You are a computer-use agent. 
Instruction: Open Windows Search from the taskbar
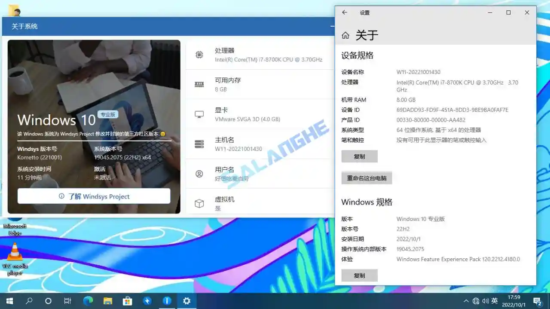[x=28, y=301]
